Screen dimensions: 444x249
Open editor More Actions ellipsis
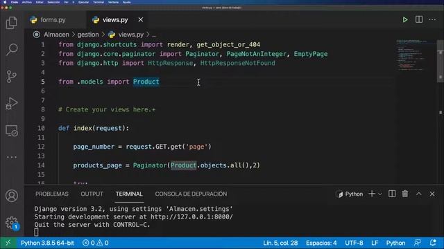432,19
